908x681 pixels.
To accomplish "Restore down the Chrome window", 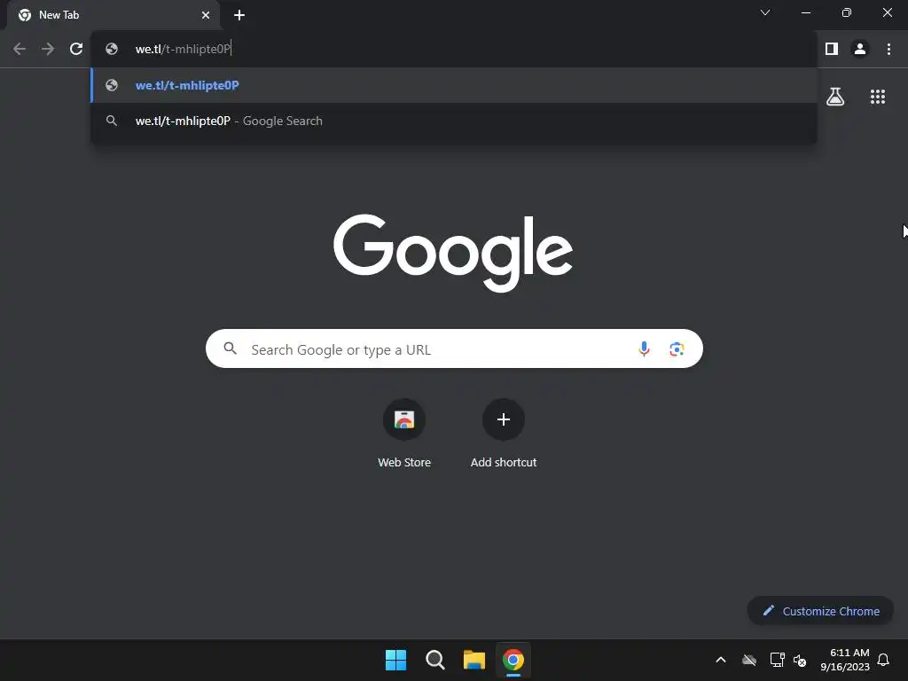I will pyautogui.click(x=847, y=12).
